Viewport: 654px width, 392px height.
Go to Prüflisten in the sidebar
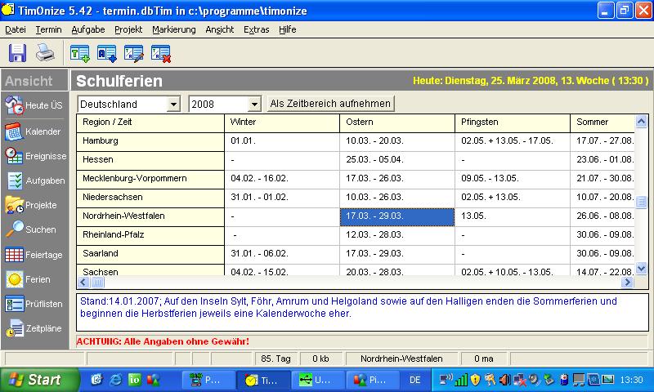(34, 304)
